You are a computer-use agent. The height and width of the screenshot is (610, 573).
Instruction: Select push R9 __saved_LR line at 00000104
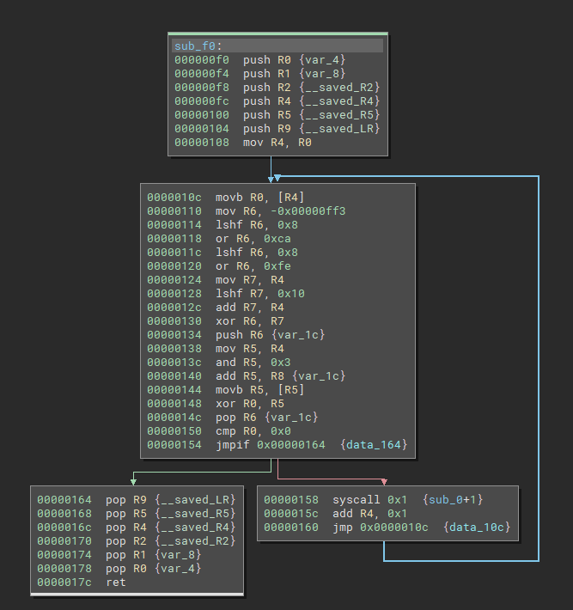tap(277, 128)
